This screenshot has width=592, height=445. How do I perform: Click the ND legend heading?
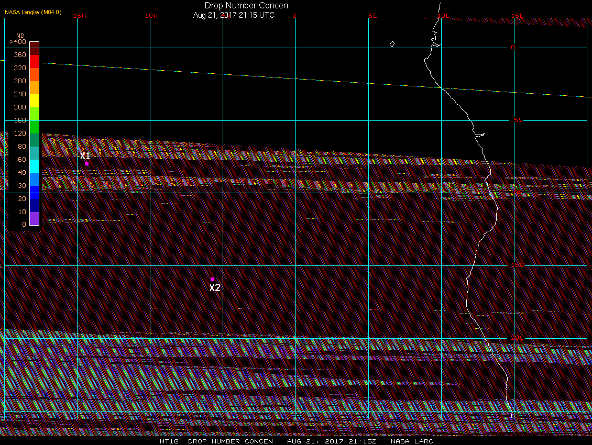tap(20, 36)
